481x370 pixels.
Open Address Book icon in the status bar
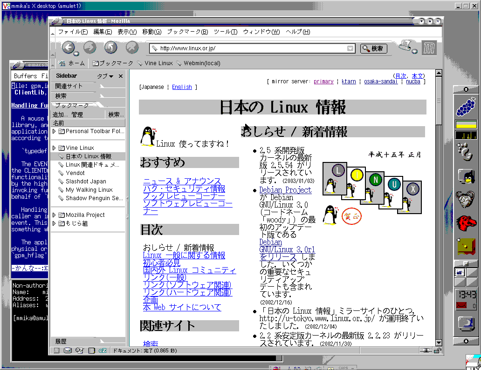91,350
